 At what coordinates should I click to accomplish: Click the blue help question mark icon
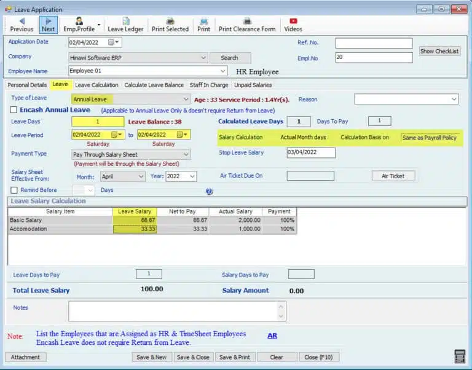tap(210, 191)
